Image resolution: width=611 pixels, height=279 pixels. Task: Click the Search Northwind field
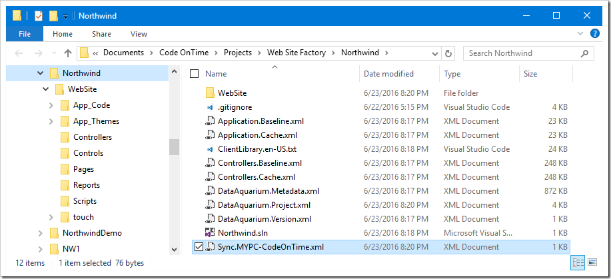coord(528,53)
